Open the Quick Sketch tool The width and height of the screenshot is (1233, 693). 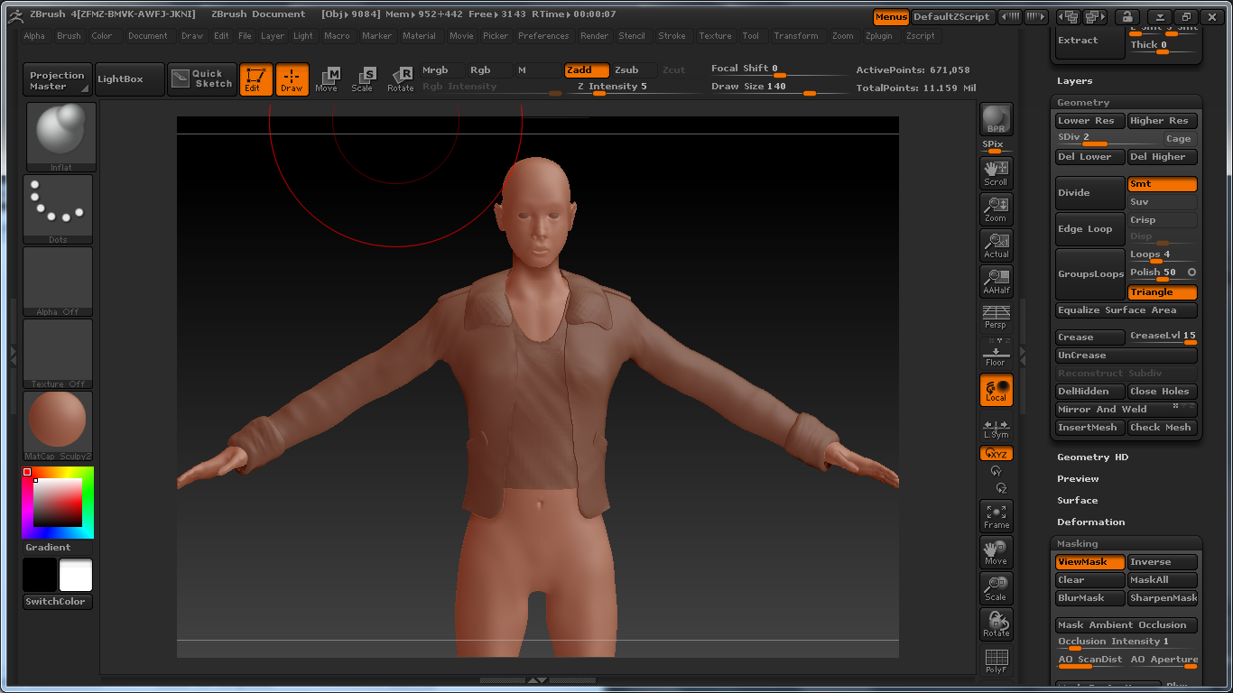point(203,79)
